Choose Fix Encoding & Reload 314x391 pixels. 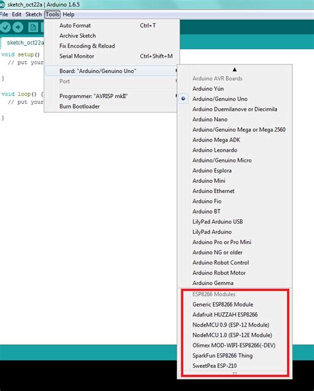[x=112, y=46]
